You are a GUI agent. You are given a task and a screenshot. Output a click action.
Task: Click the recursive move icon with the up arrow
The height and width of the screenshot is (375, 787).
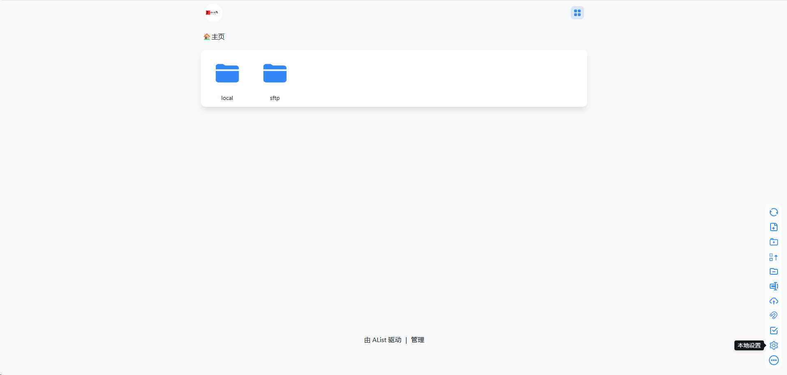tap(773, 257)
